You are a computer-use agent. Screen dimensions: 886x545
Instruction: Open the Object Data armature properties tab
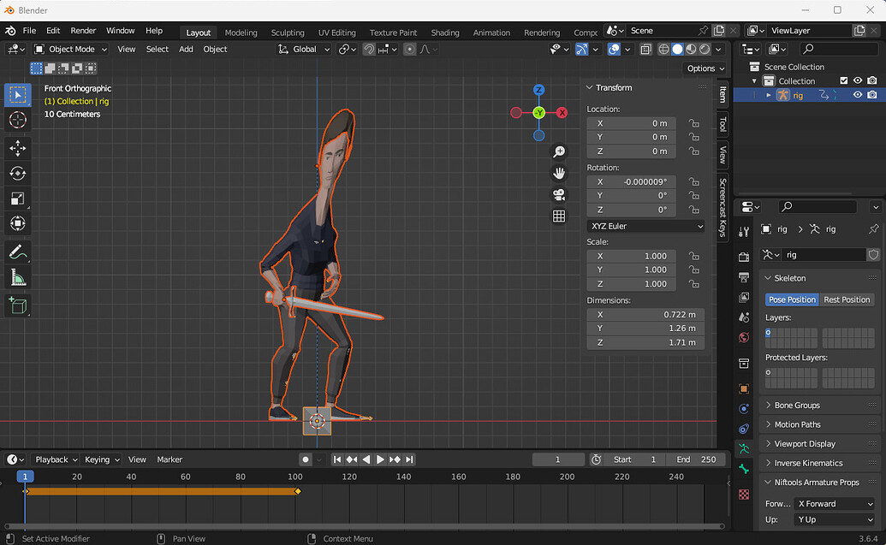[744, 449]
